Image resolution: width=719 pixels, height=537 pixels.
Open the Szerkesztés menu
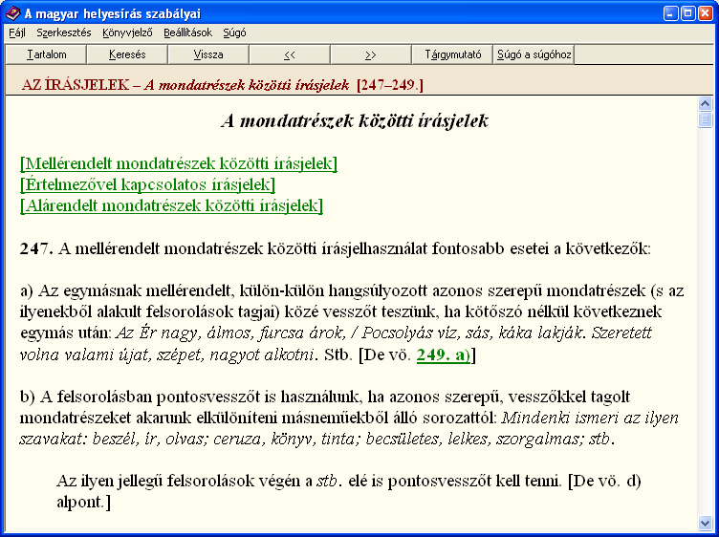64,32
